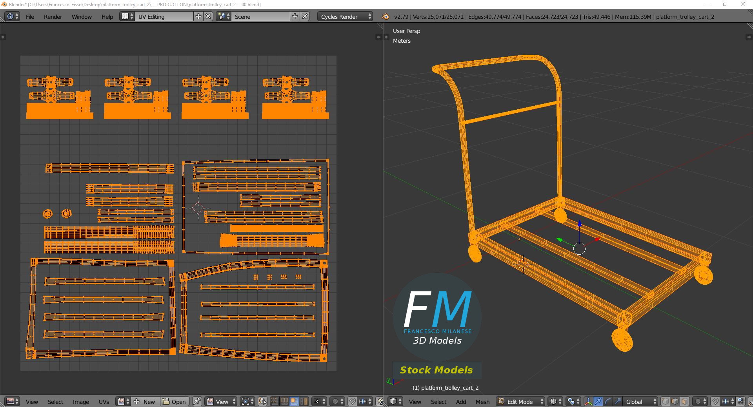This screenshot has width=753, height=407.
Task: Open UV editor View mode dropdown
Action: tap(221, 402)
